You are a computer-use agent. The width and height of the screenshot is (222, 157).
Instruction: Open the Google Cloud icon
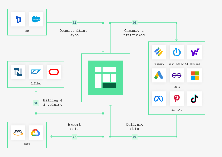pos(36,132)
